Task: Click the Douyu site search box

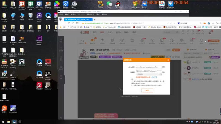Action: point(171,32)
